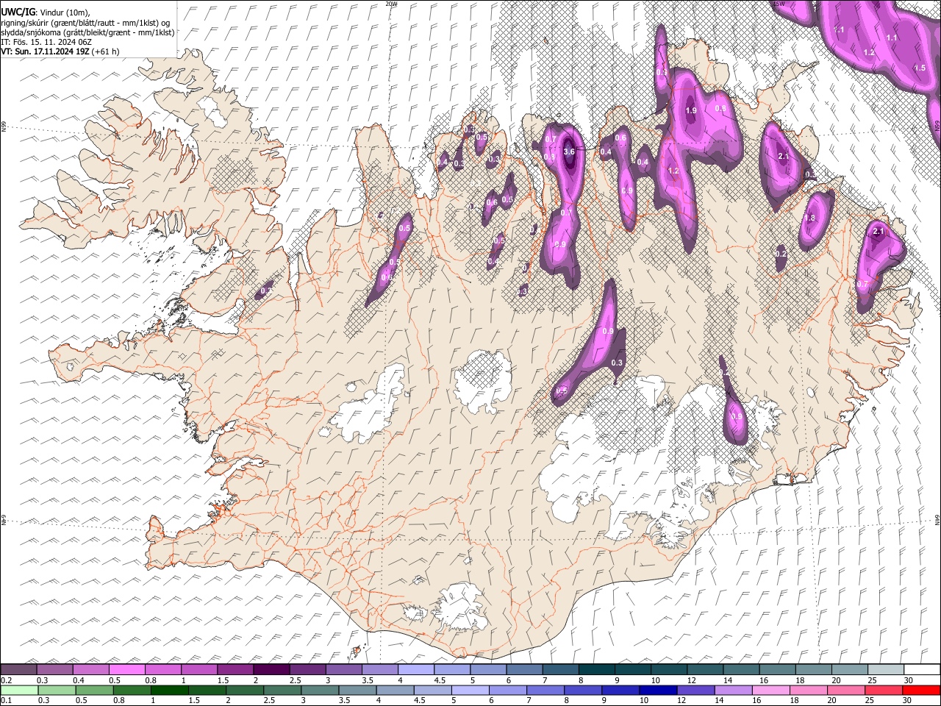Click upper legend dark purple swatch at 2
This screenshot has width=941, height=706.
click(x=271, y=669)
